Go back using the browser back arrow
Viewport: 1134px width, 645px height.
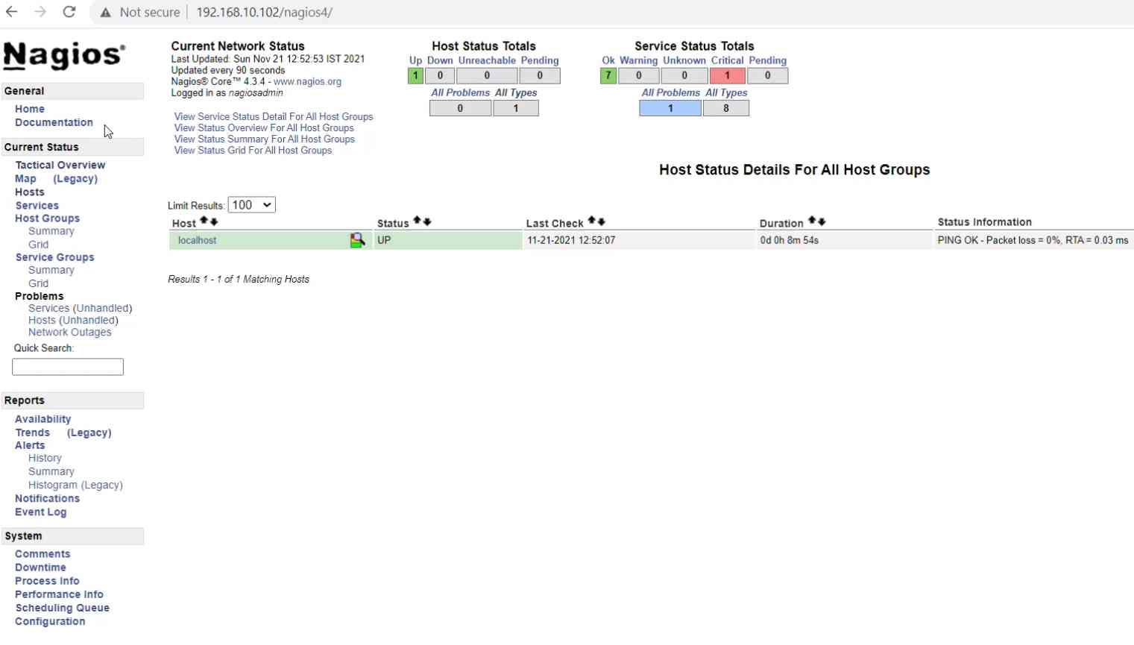(12, 12)
